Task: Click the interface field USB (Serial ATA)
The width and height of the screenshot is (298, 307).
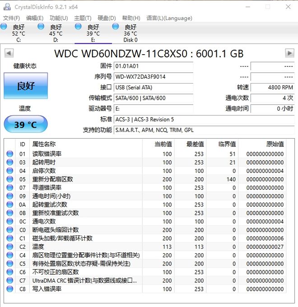Action: (x=154, y=88)
